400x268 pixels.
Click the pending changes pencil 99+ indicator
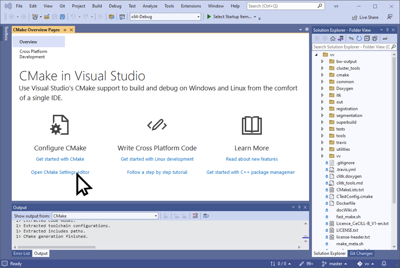click(x=307, y=264)
